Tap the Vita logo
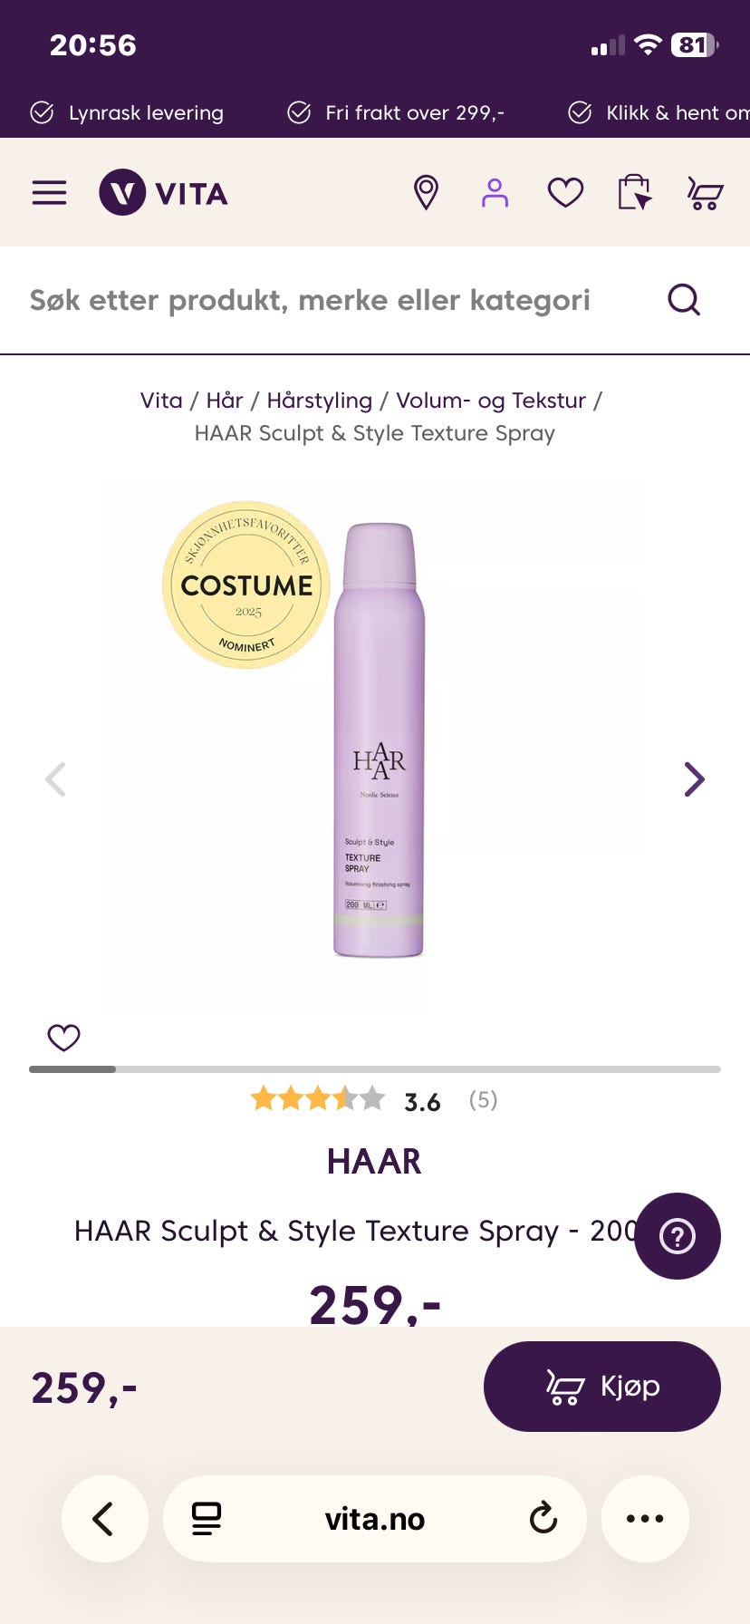 click(163, 192)
